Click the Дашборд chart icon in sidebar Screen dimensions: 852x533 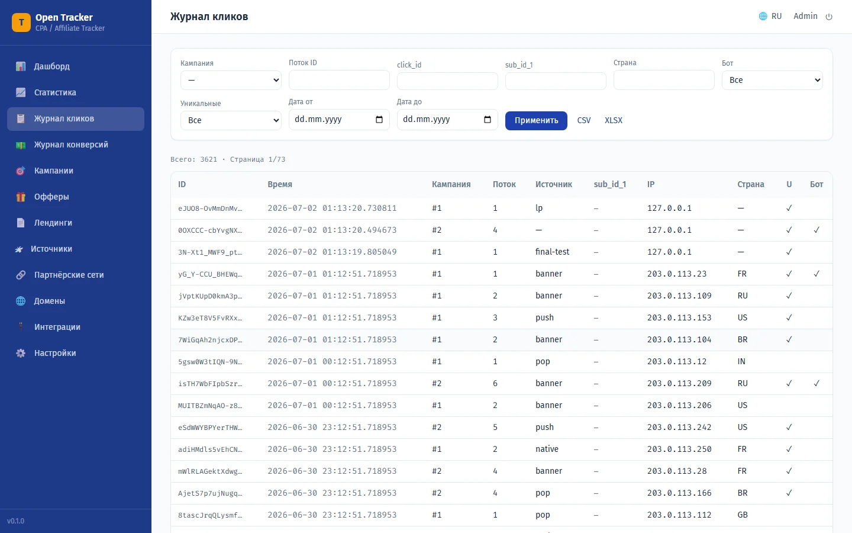point(21,66)
